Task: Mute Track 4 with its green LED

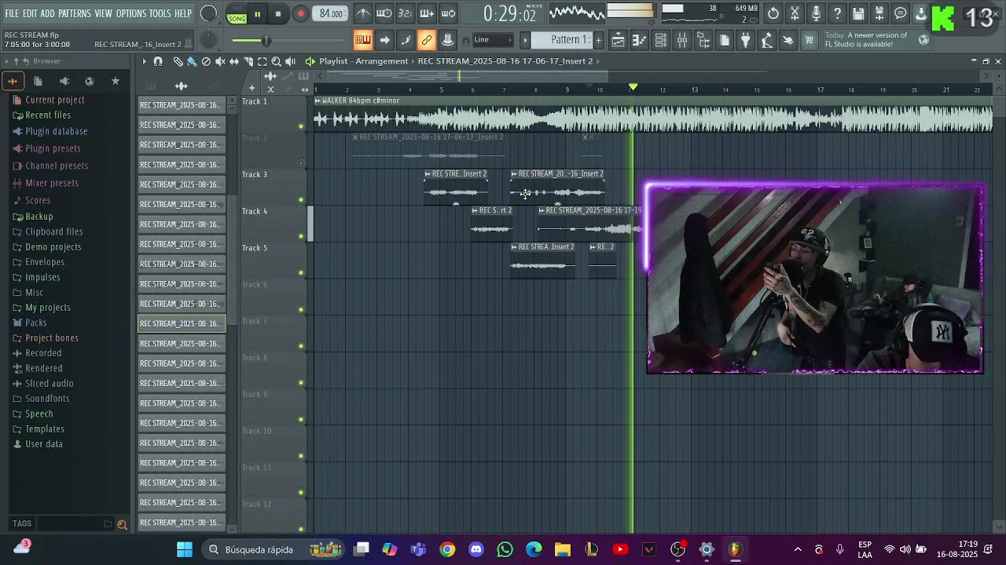Action: tap(301, 236)
